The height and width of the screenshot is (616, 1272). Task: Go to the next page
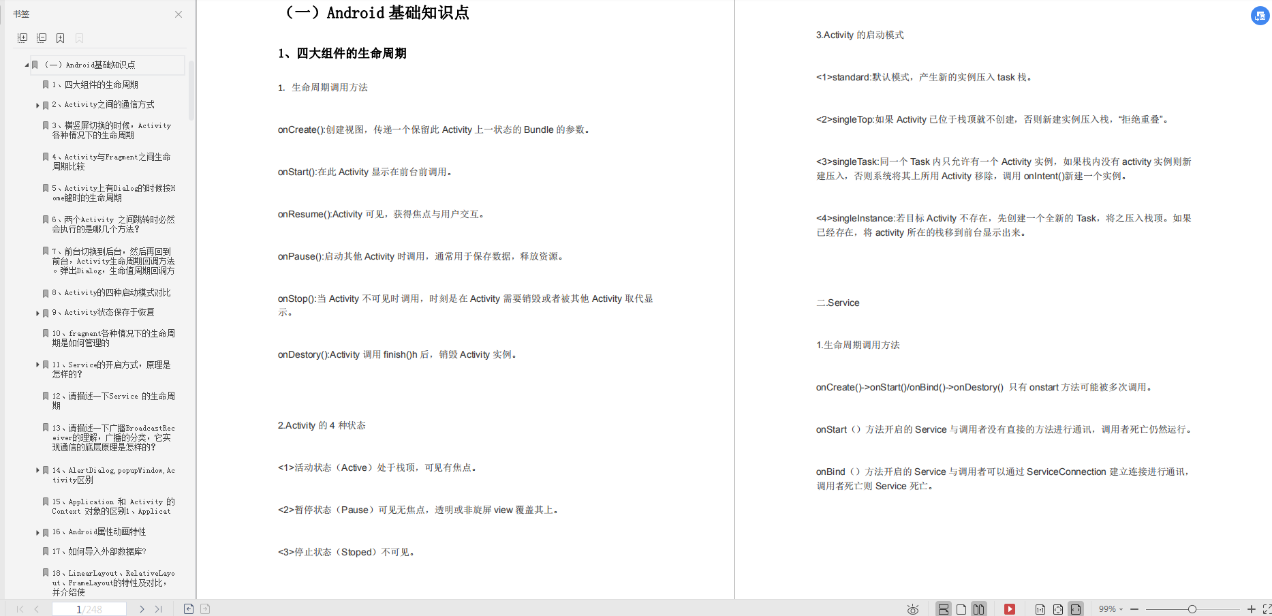click(x=142, y=609)
